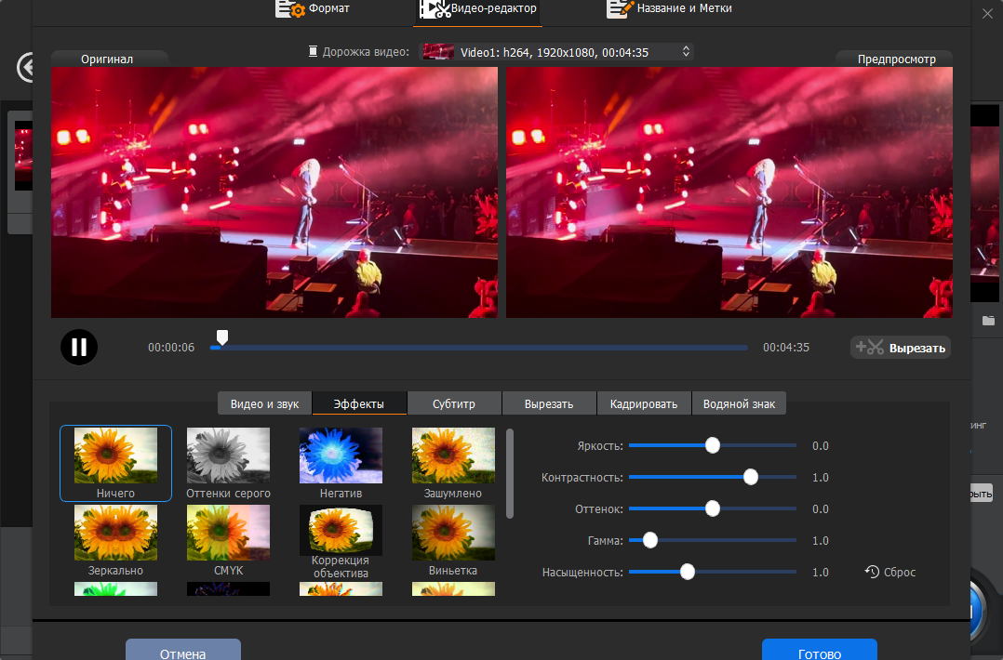Reset effect values with Сброс
The image size is (1003, 660).
tap(890, 572)
